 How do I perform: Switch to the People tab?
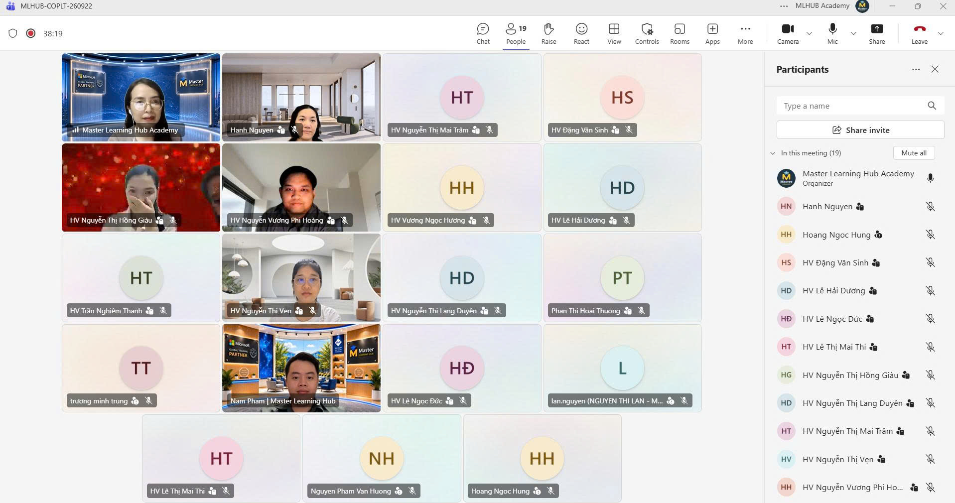point(516,34)
